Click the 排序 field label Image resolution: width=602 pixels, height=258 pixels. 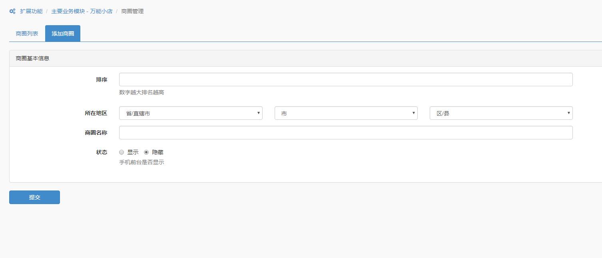tap(102, 79)
